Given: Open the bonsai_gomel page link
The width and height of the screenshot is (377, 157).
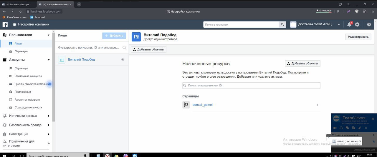Looking at the screenshot, I should pyautogui.click(x=202, y=105).
